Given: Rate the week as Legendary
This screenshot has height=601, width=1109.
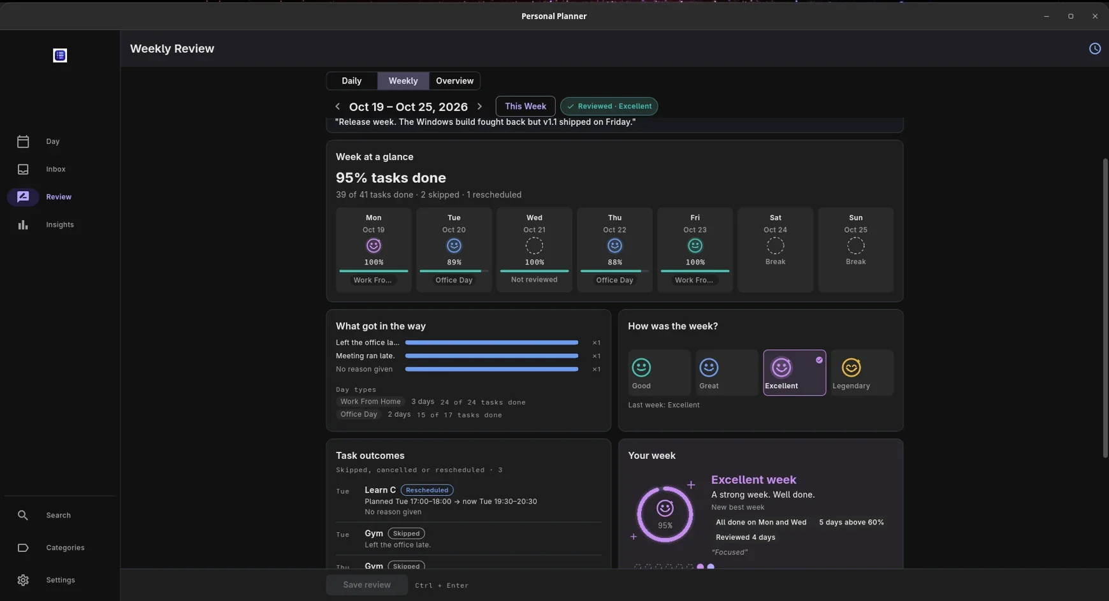Looking at the screenshot, I should [862, 373].
